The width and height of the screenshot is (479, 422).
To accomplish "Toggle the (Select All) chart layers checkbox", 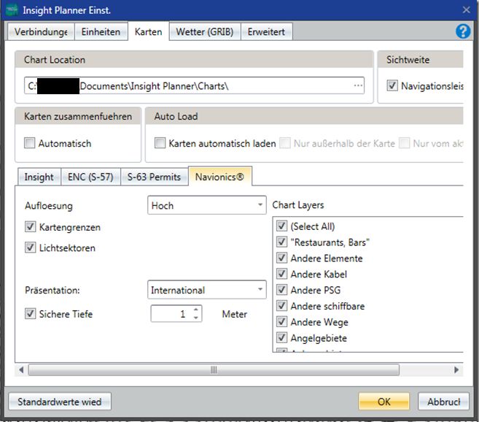I will (x=281, y=226).
